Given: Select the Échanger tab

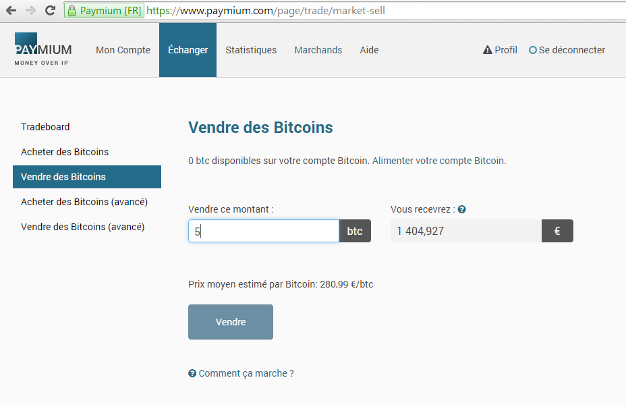Looking at the screenshot, I should pyautogui.click(x=188, y=50).
